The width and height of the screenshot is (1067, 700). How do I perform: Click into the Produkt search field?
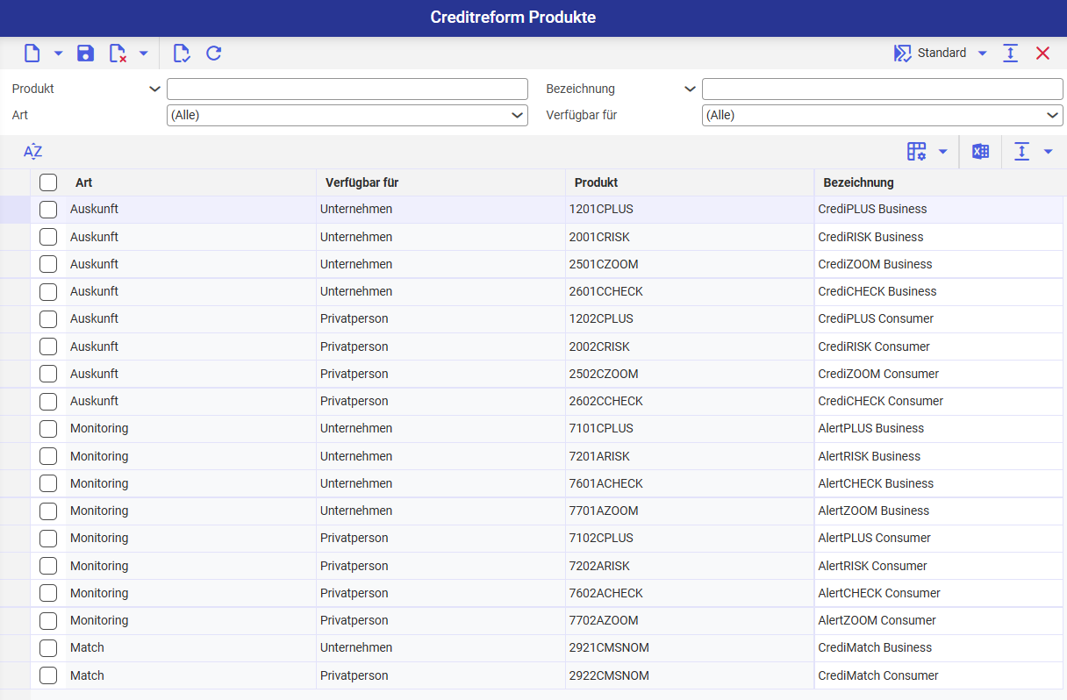[347, 89]
